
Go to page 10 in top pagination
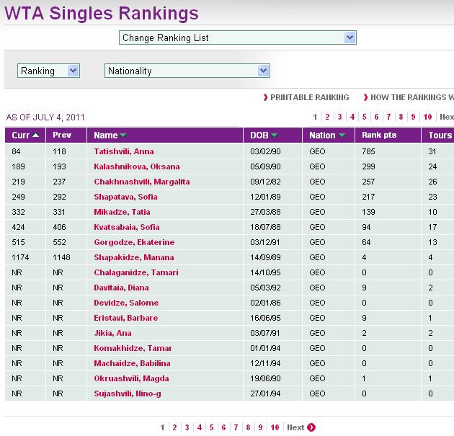427,117
